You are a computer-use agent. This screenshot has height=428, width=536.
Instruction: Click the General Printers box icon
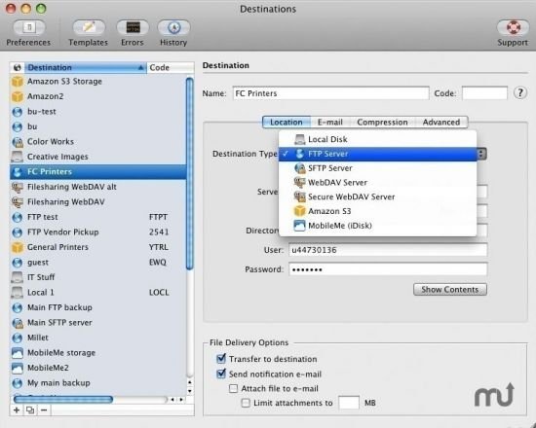(x=18, y=247)
